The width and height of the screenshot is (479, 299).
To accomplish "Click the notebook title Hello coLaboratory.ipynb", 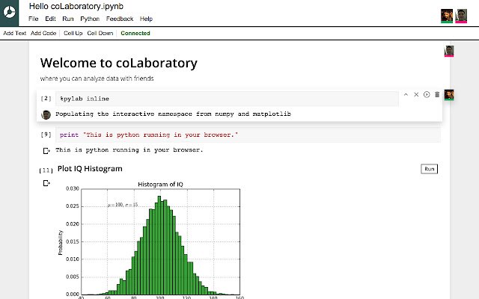I will (76, 7).
